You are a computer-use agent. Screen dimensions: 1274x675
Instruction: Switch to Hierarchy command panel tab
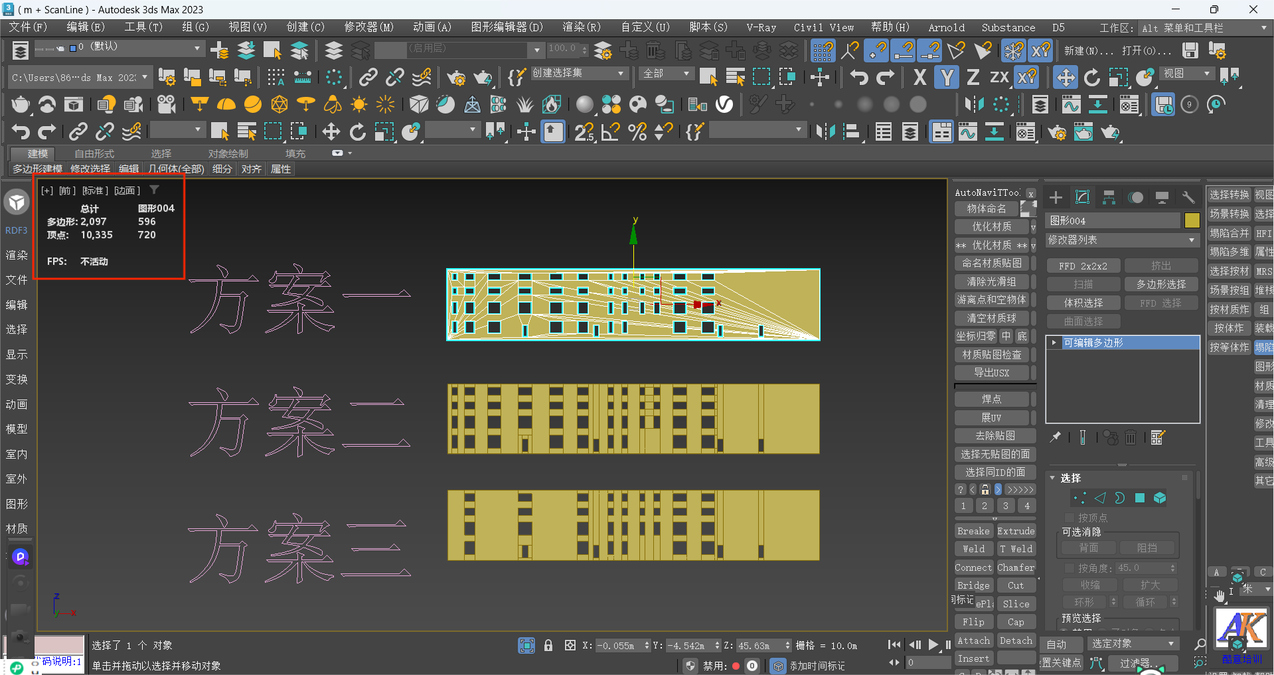pyautogui.click(x=1109, y=197)
